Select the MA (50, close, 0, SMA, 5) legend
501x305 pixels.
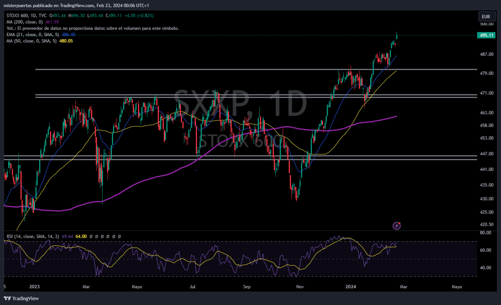[x=31, y=41]
